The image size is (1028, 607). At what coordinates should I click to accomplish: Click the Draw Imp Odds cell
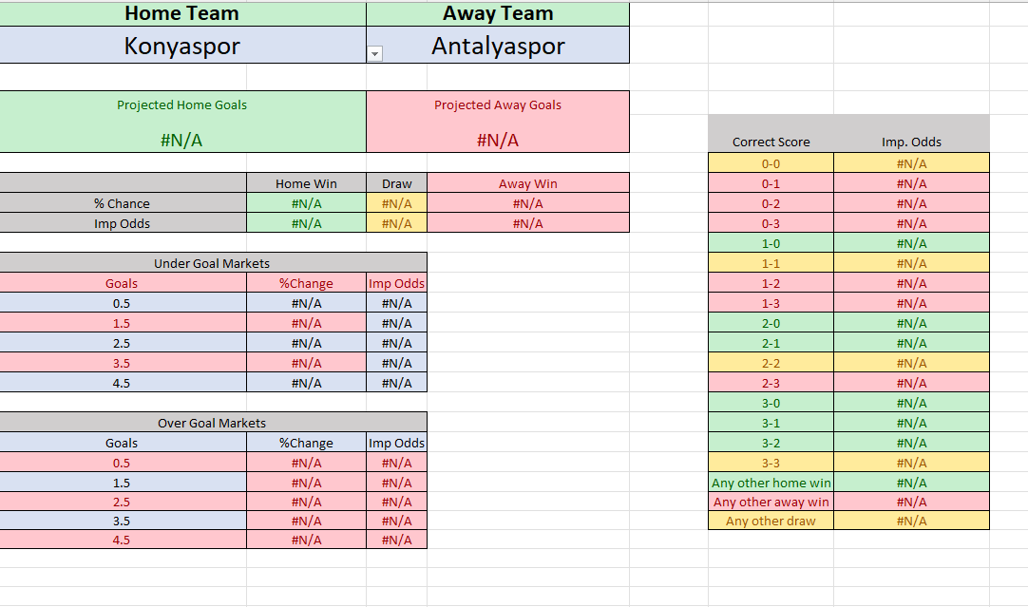397,223
